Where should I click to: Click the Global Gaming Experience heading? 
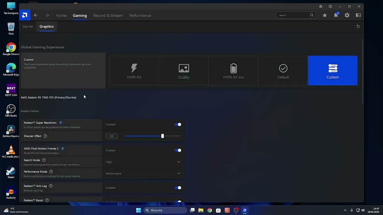(42, 47)
